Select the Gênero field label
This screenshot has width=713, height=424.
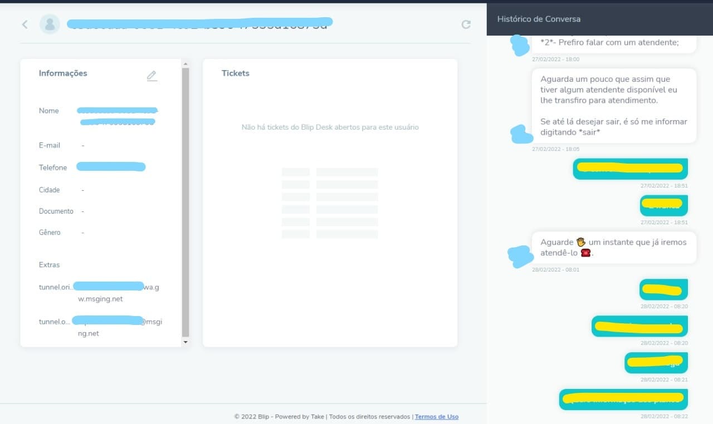[x=50, y=233]
